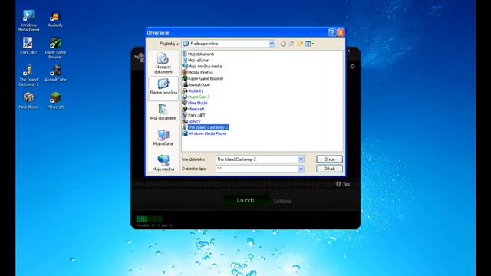This screenshot has height=276, width=491.
Task: Select Paint.NET in file list
Action: tap(194, 115)
